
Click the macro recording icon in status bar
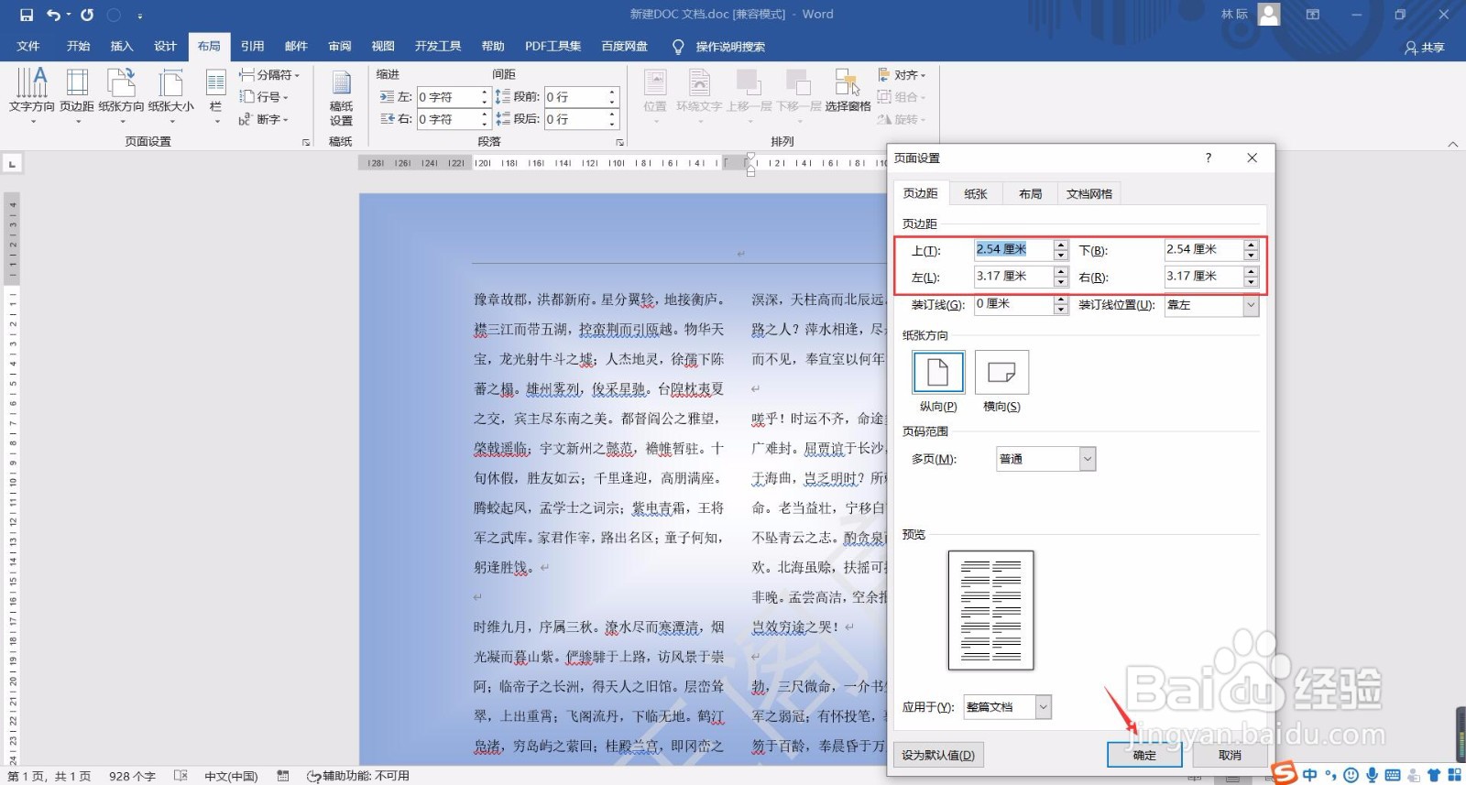point(283,776)
